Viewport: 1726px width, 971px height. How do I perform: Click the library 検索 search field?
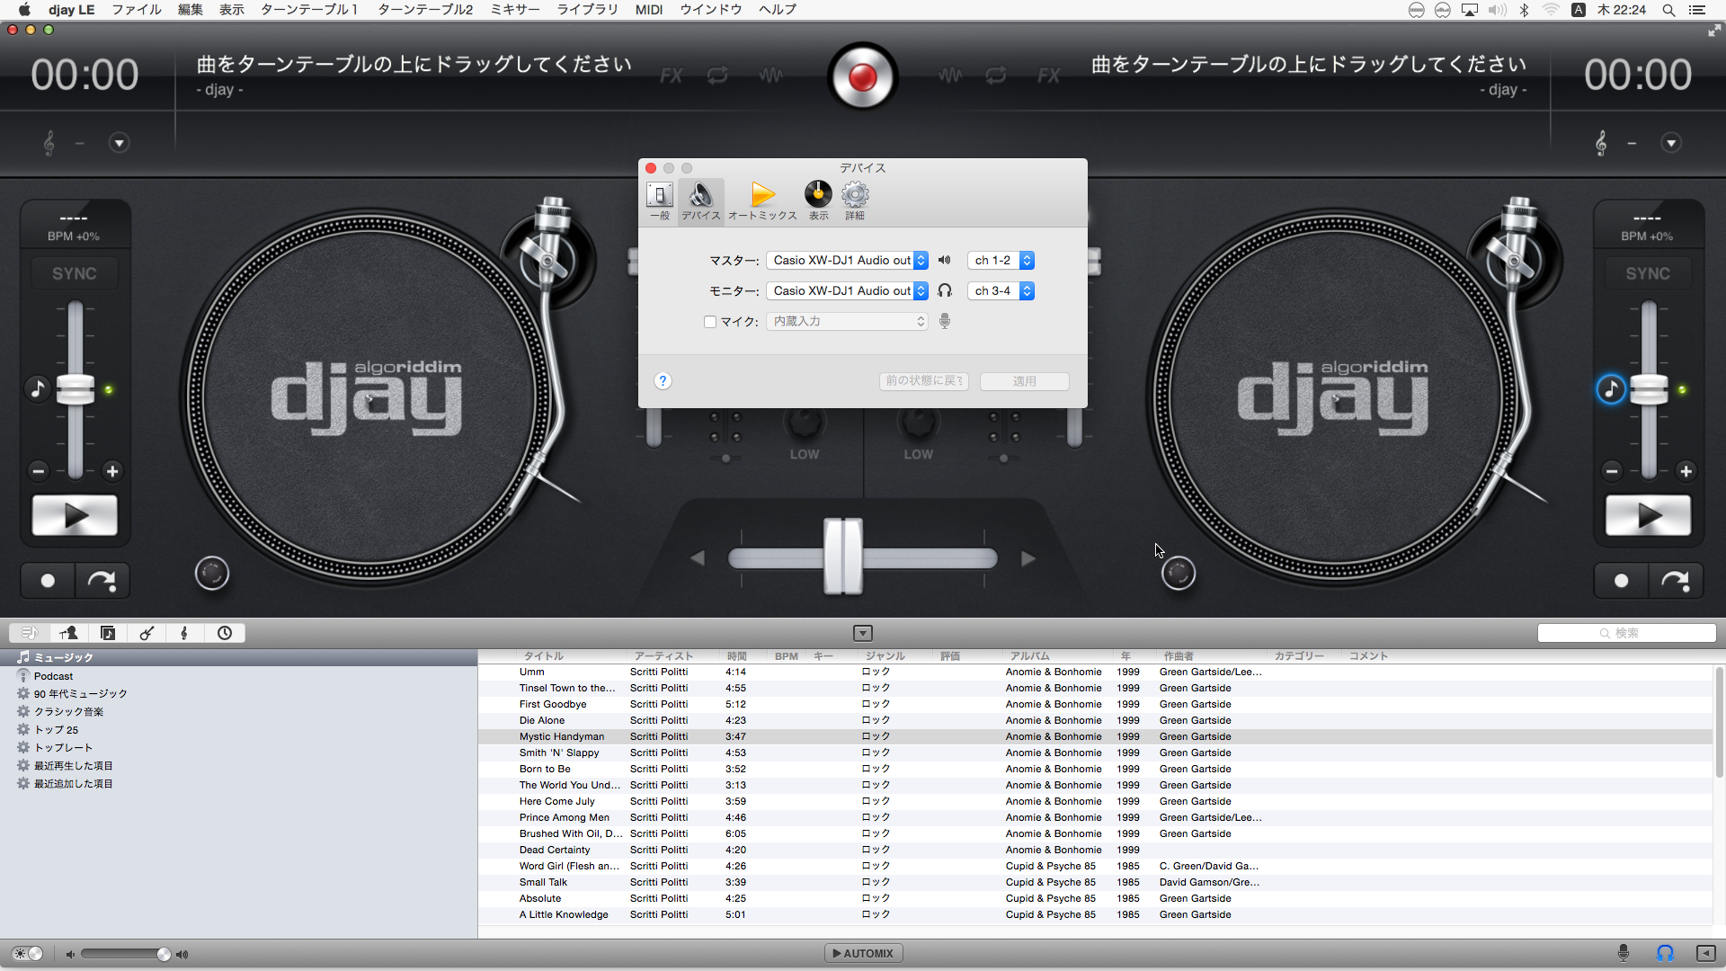pyautogui.click(x=1627, y=633)
